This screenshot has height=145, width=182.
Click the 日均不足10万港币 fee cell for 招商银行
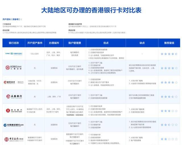75,82
